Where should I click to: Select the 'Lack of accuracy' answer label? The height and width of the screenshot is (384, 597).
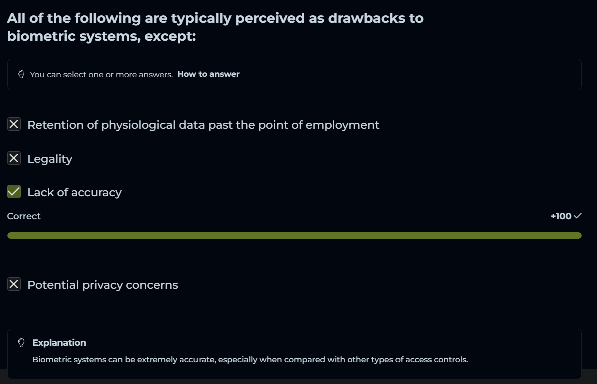click(74, 192)
